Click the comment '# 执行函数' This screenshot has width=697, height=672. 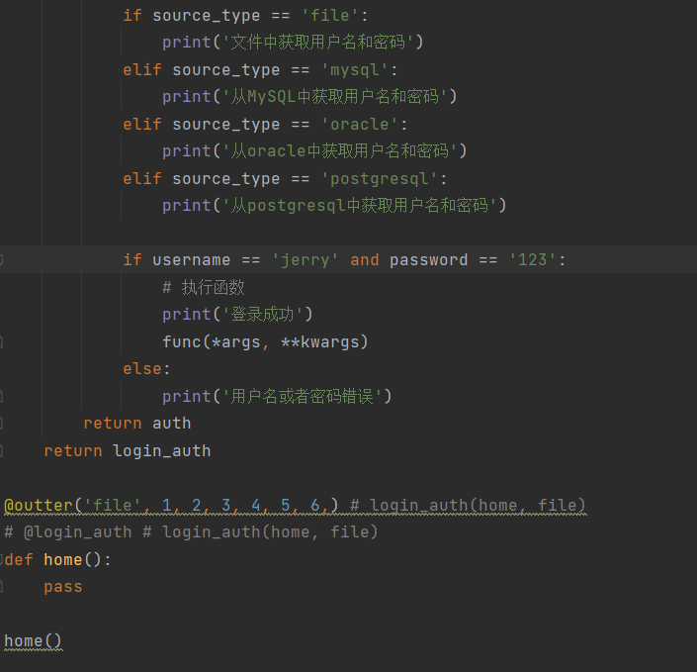tap(204, 287)
